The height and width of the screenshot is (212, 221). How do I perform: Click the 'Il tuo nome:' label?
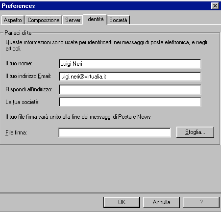(x=19, y=63)
